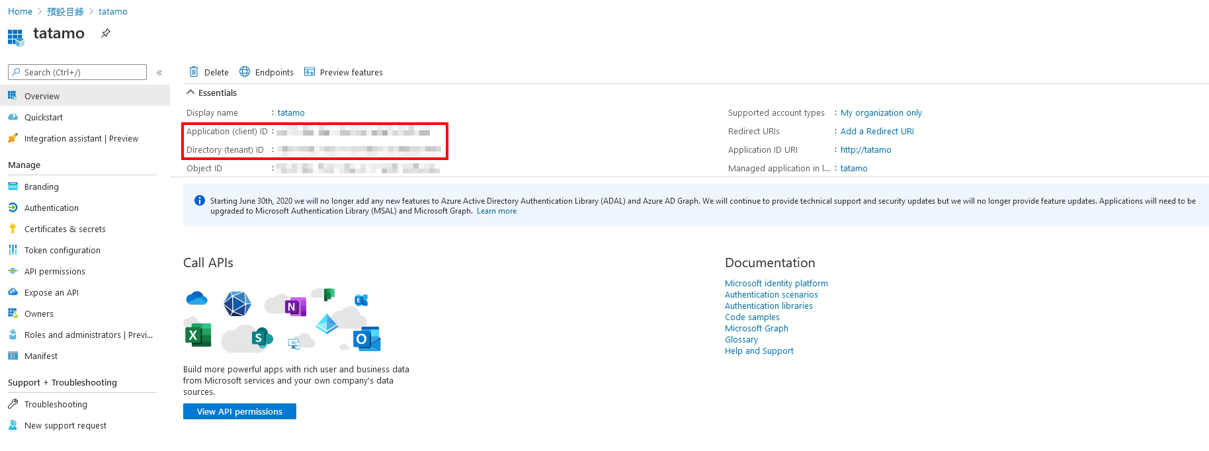This screenshot has width=1209, height=451.
Task: Click the Manifest icon
Action: (x=13, y=356)
